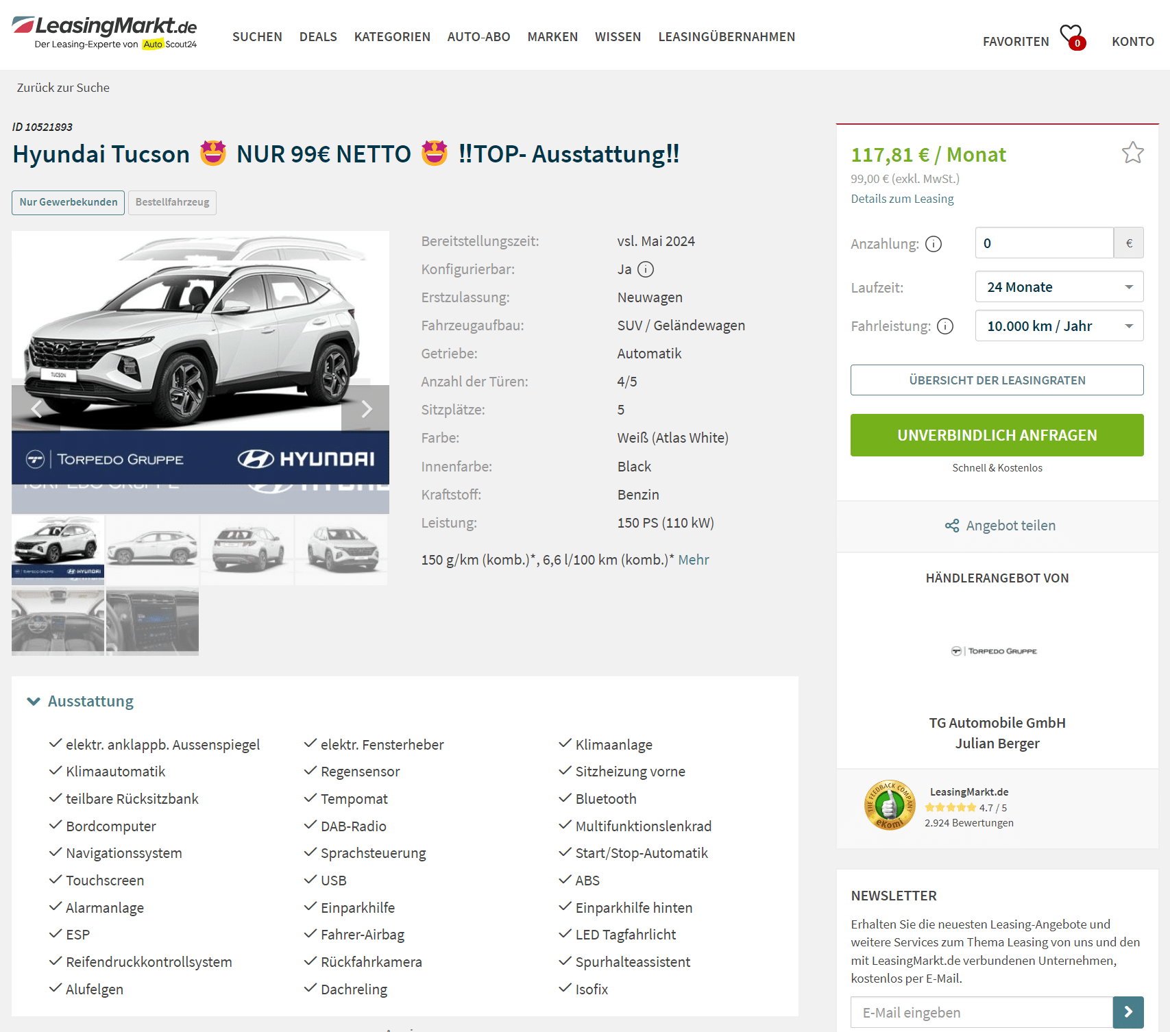Click Angebot teilen link

(x=1010, y=526)
